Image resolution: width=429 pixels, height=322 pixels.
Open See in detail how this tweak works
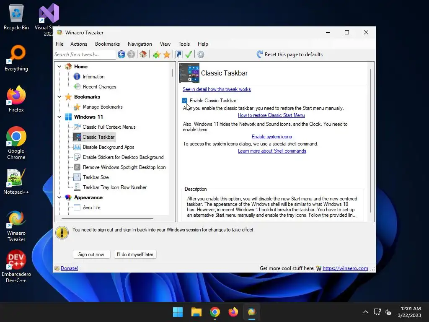217,89
